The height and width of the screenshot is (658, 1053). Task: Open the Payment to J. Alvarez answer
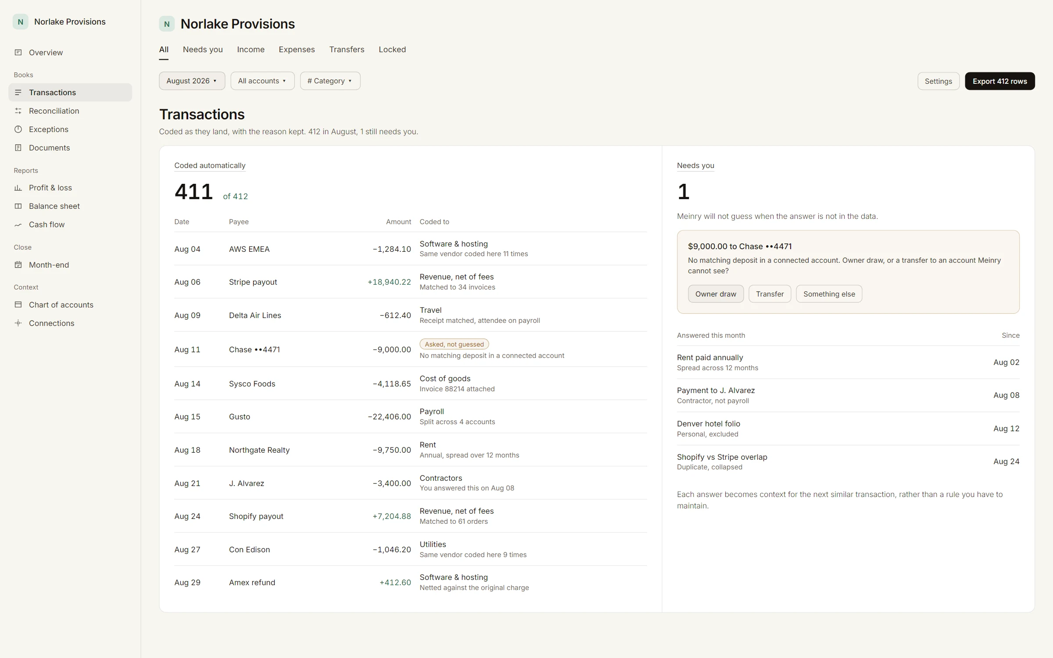point(848,395)
